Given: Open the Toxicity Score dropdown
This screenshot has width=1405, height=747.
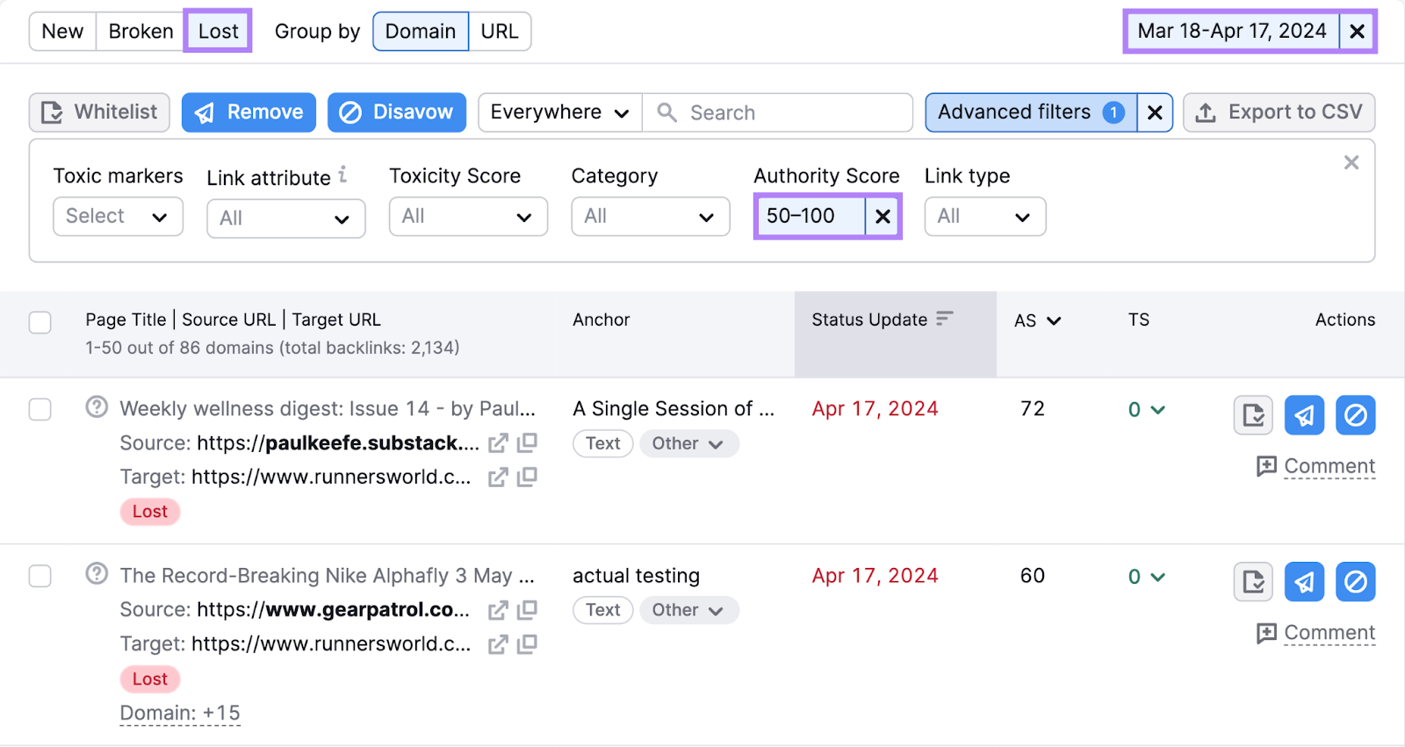Looking at the screenshot, I should tap(467, 217).
